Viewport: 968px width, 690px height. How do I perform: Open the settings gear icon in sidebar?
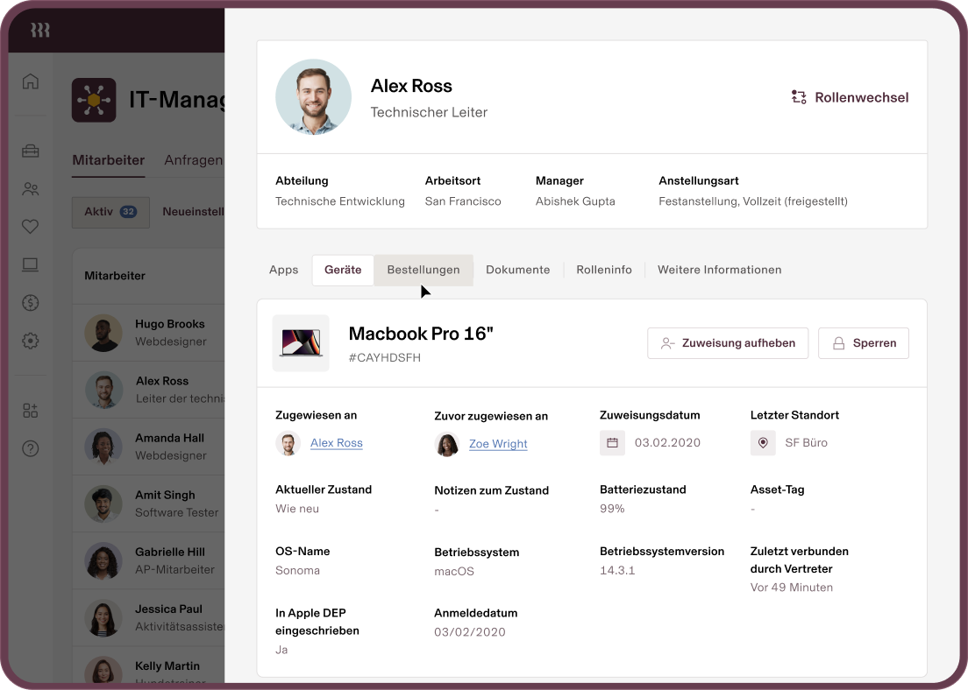click(x=31, y=341)
